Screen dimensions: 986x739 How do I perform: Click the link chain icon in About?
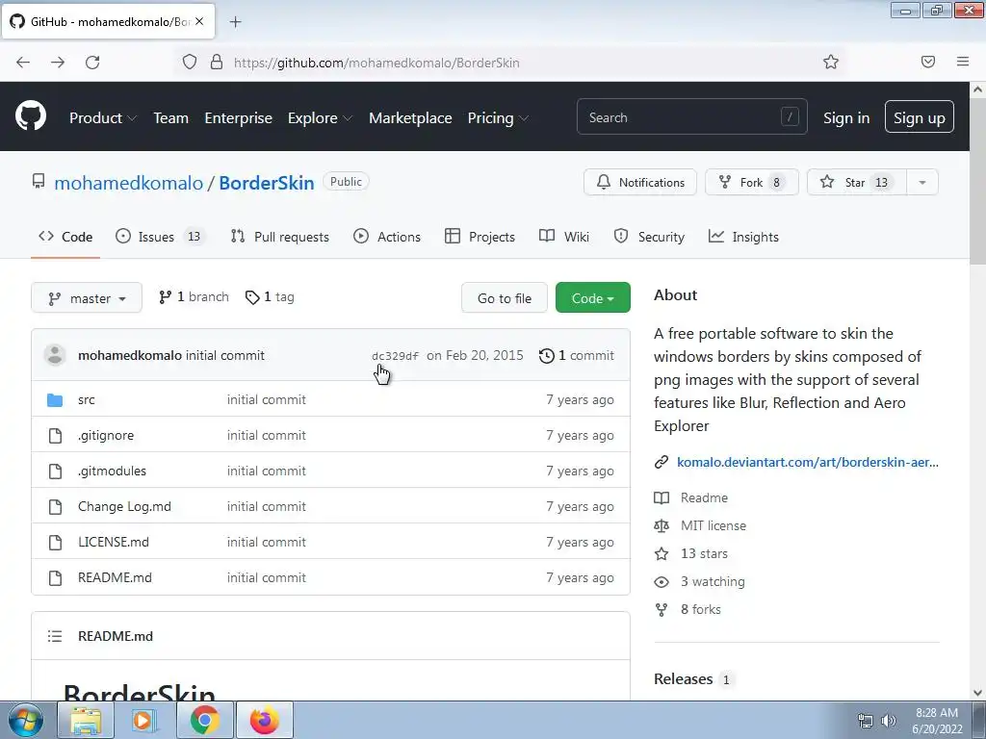pyautogui.click(x=662, y=462)
